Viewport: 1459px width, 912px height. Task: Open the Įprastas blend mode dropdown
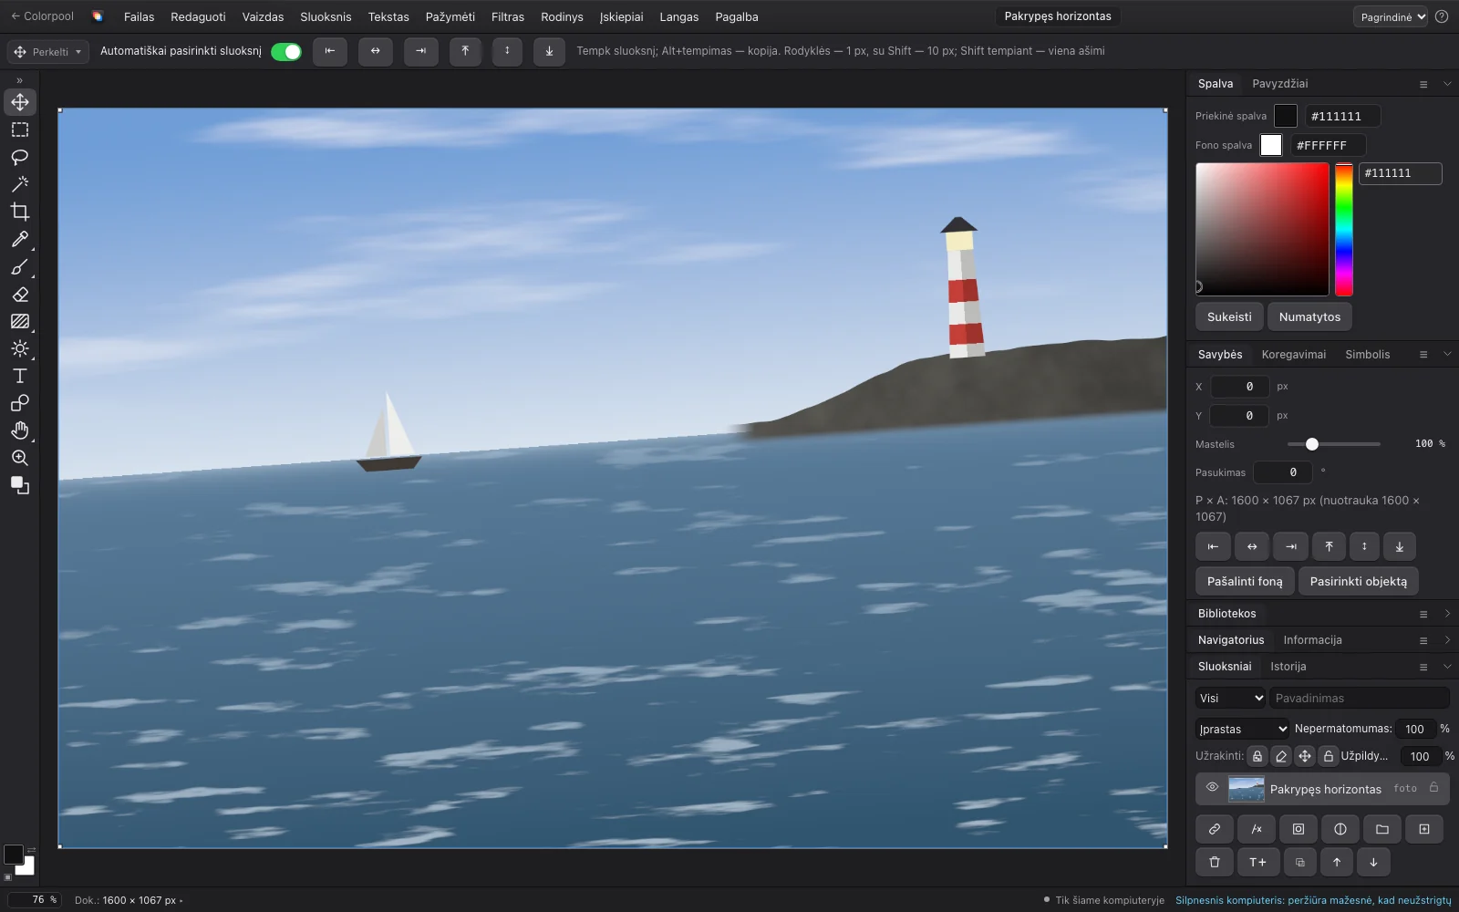(x=1242, y=729)
